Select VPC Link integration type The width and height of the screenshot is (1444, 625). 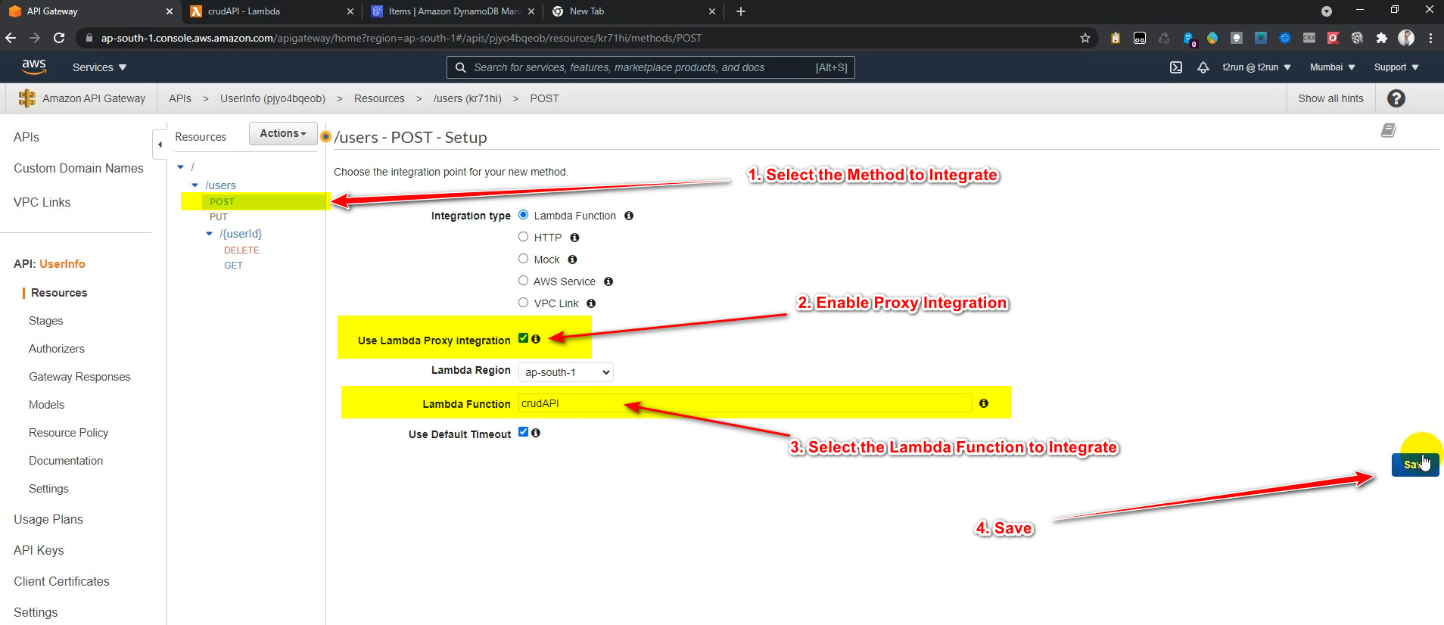click(523, 303)
